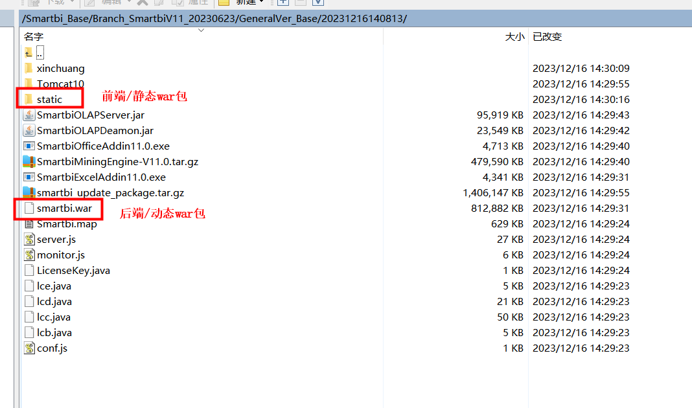Viewport: 692px width, 408px height.
Task: Click the server.js script icon
Action: pyautogui.click(x=29, y=240)
